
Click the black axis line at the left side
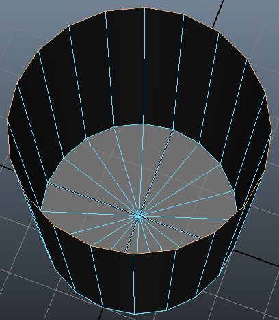coord(7,168)
